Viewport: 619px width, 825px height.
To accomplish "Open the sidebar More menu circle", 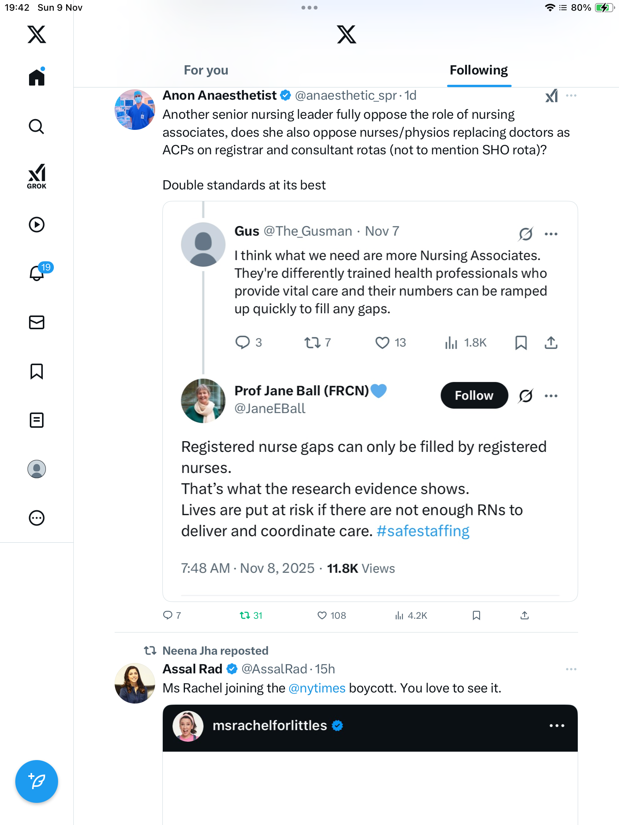I will point(37,518).
